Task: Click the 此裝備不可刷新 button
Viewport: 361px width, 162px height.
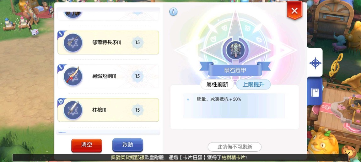Action: pos(234,147)
